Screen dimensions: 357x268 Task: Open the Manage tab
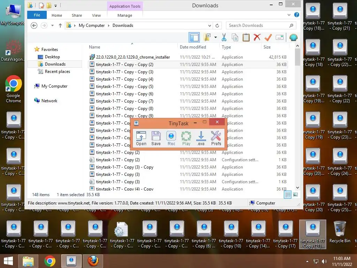(x=125, y=15)
